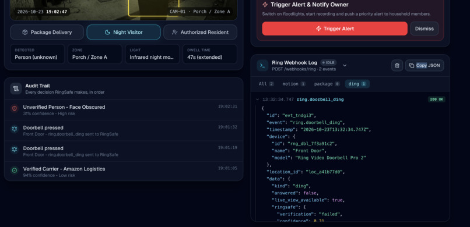Switch to the package events tab
Image resolution: width=470 pixels, height=227 pixels.
point(327,84)
